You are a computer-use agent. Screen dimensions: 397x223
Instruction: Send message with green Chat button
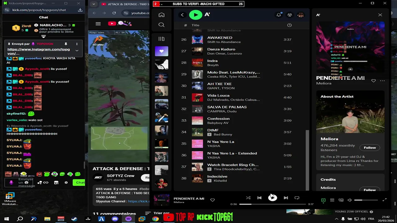tap(79, 182)
